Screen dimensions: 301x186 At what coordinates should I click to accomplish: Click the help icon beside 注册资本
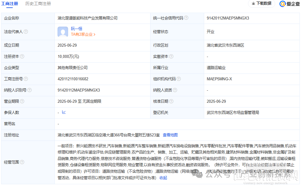22,56
